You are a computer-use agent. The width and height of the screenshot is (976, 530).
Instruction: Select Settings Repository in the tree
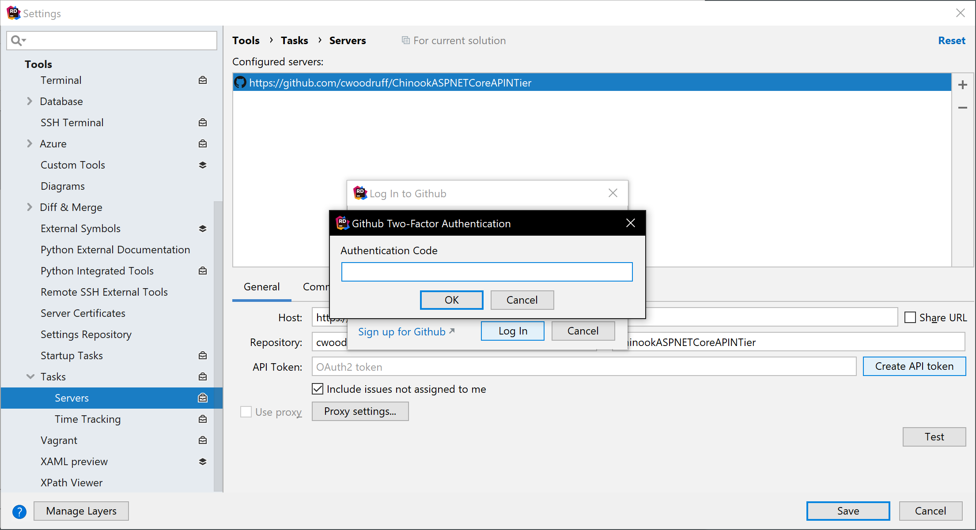(x=86, y=335)
